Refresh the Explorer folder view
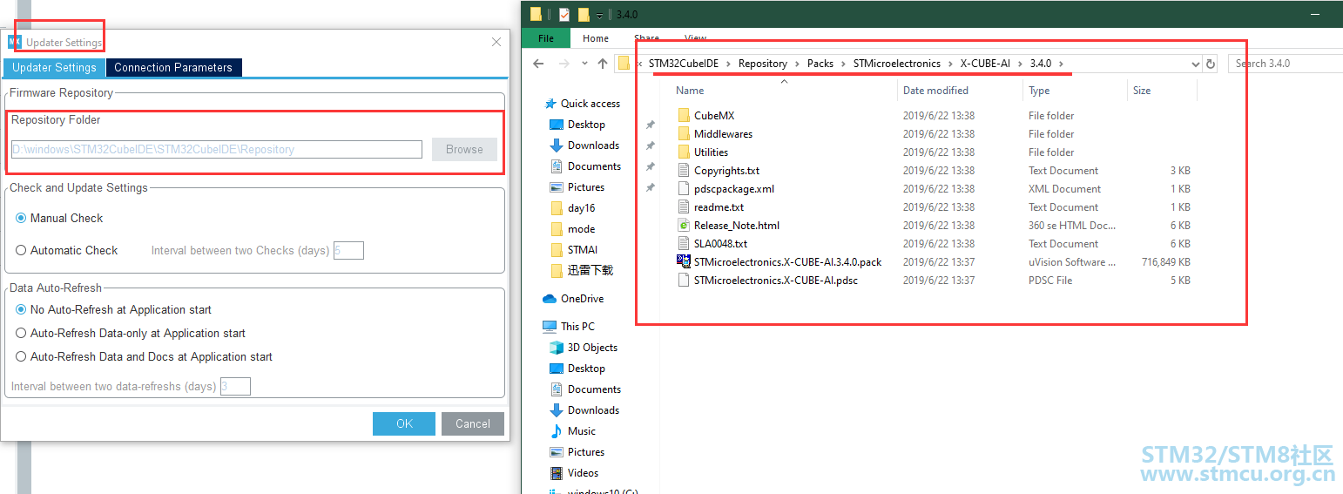 click(1211, 64)
